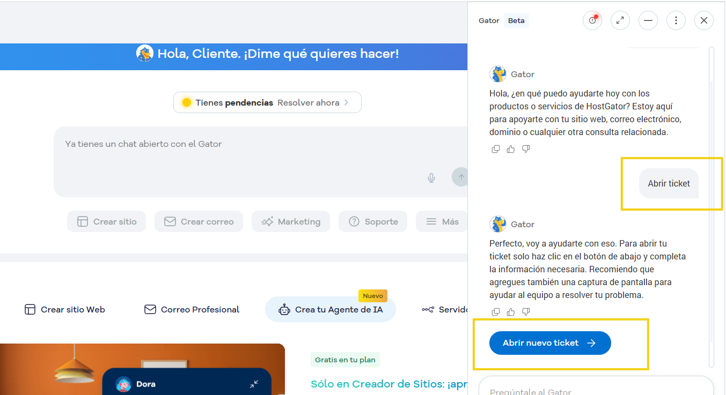Click the Pregúntale al Gator input field

(x=590, y=391)
